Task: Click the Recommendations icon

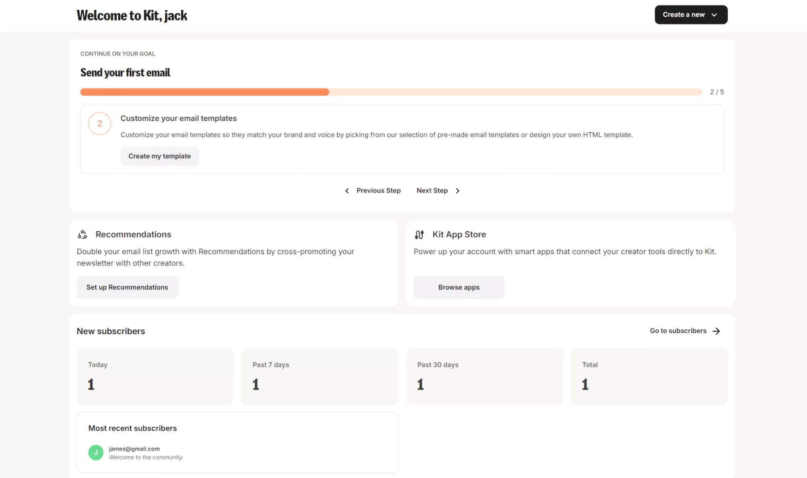Action: [x=82, y=235]
